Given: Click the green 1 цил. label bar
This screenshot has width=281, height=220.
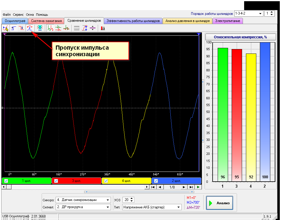Looking at the screenshot, I should tap(26, 181).
